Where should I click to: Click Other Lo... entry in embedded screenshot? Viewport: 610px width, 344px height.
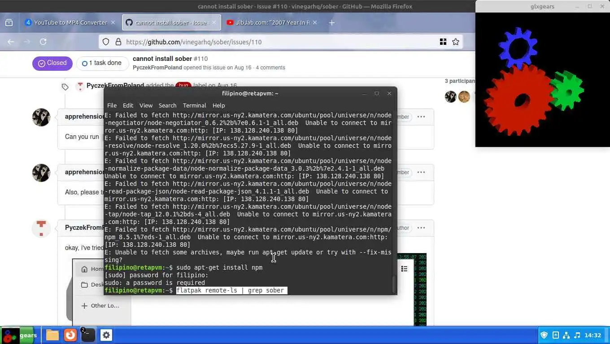click(100, 305)
